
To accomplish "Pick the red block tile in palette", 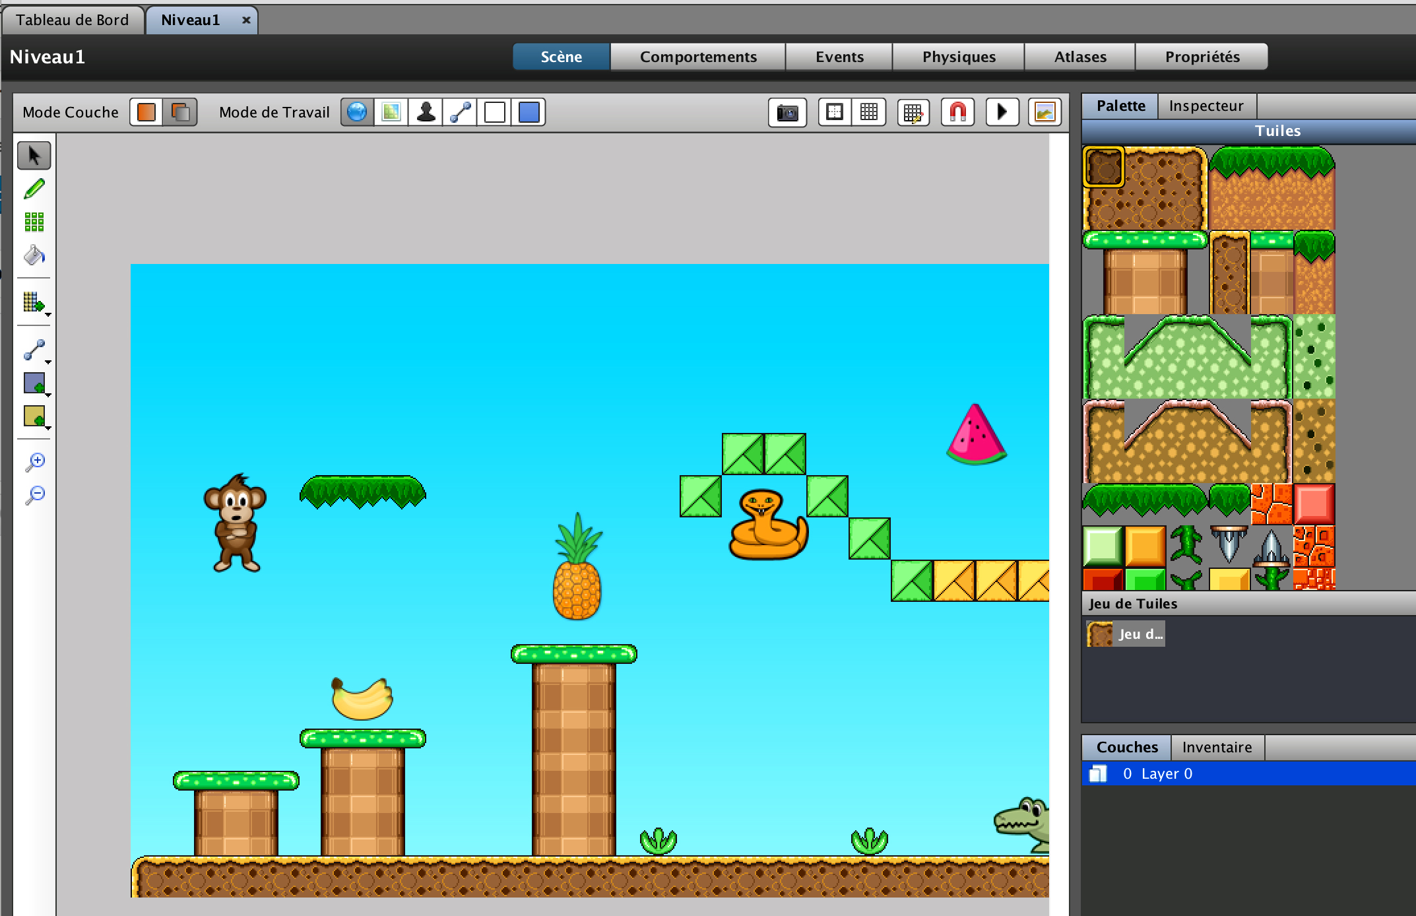I will [x=1314, y=504].
